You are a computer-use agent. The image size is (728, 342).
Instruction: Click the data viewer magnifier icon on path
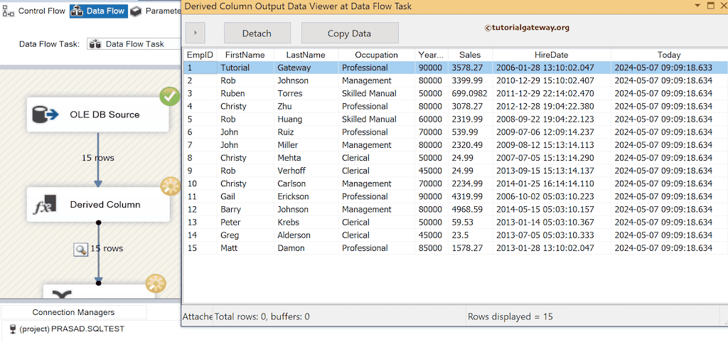pos(81,249)
